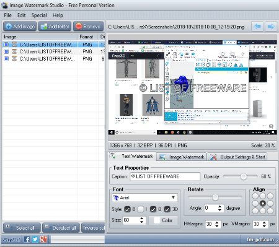
Task: Toggle the Outline (O) style checkbox
Action: pyautogui.click(x=153, y=209)
